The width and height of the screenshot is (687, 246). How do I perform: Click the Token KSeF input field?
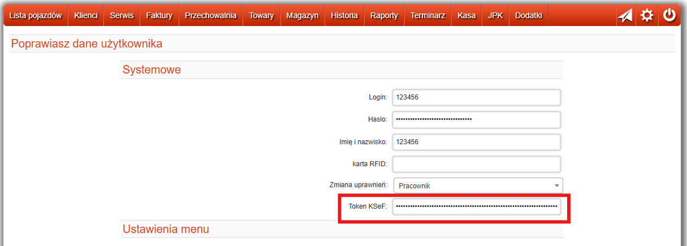point(476,206)
